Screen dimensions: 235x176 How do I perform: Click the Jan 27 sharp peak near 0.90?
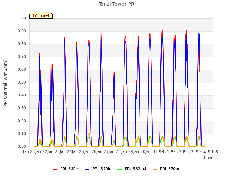[x=101, y=32]
